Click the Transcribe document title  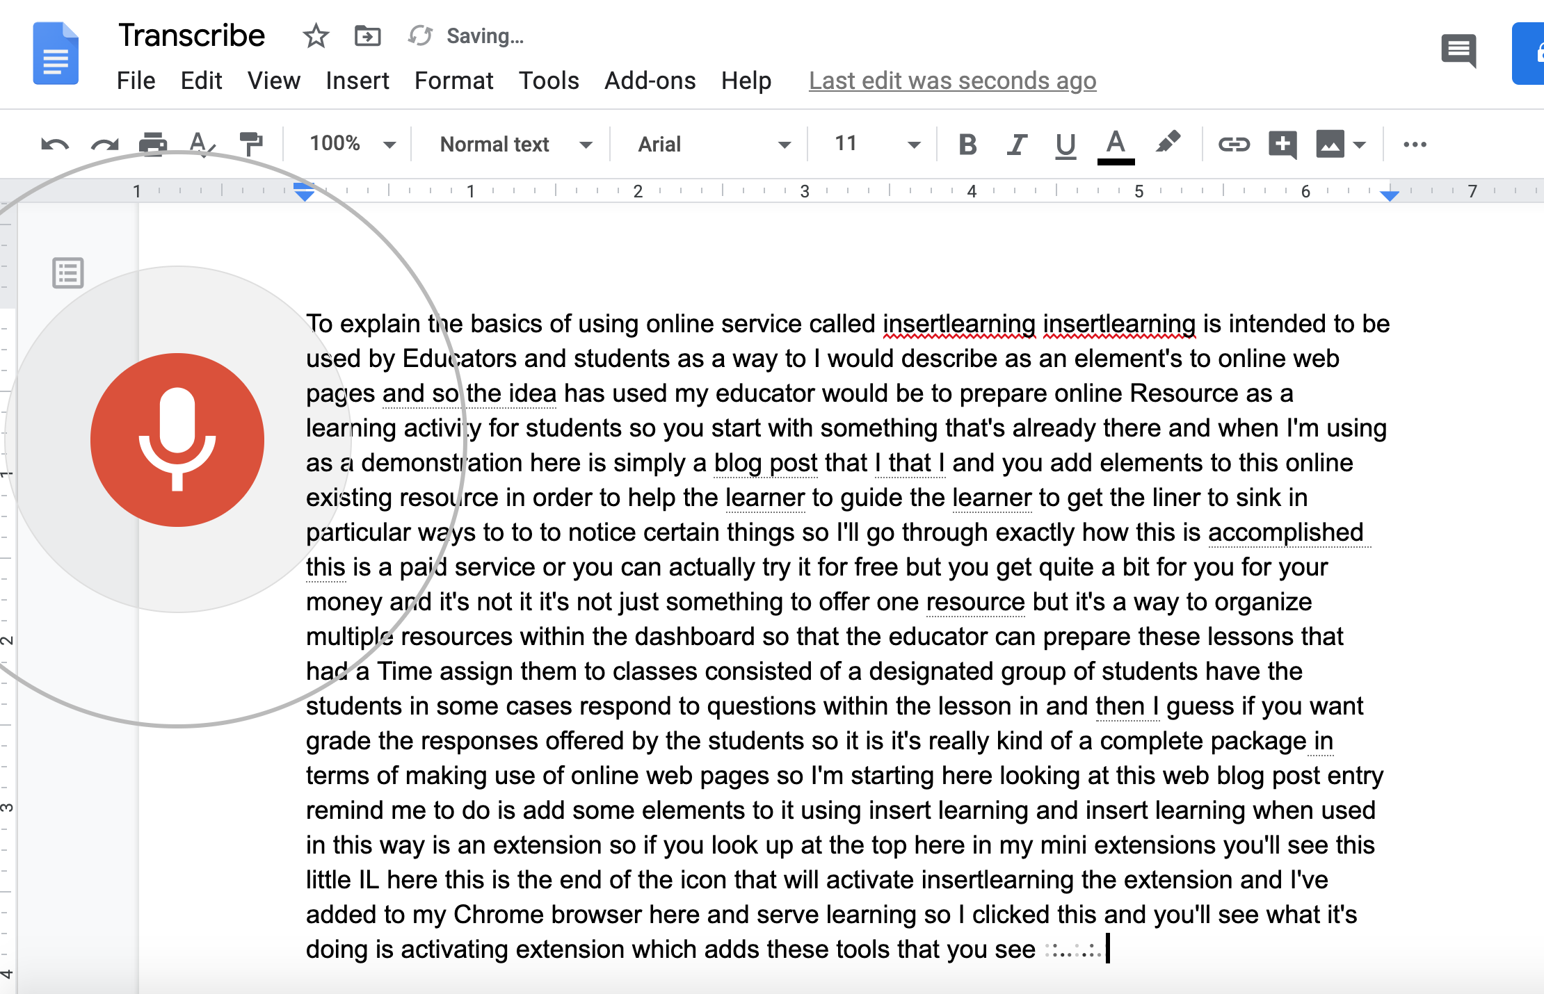[x=191, y=35]
